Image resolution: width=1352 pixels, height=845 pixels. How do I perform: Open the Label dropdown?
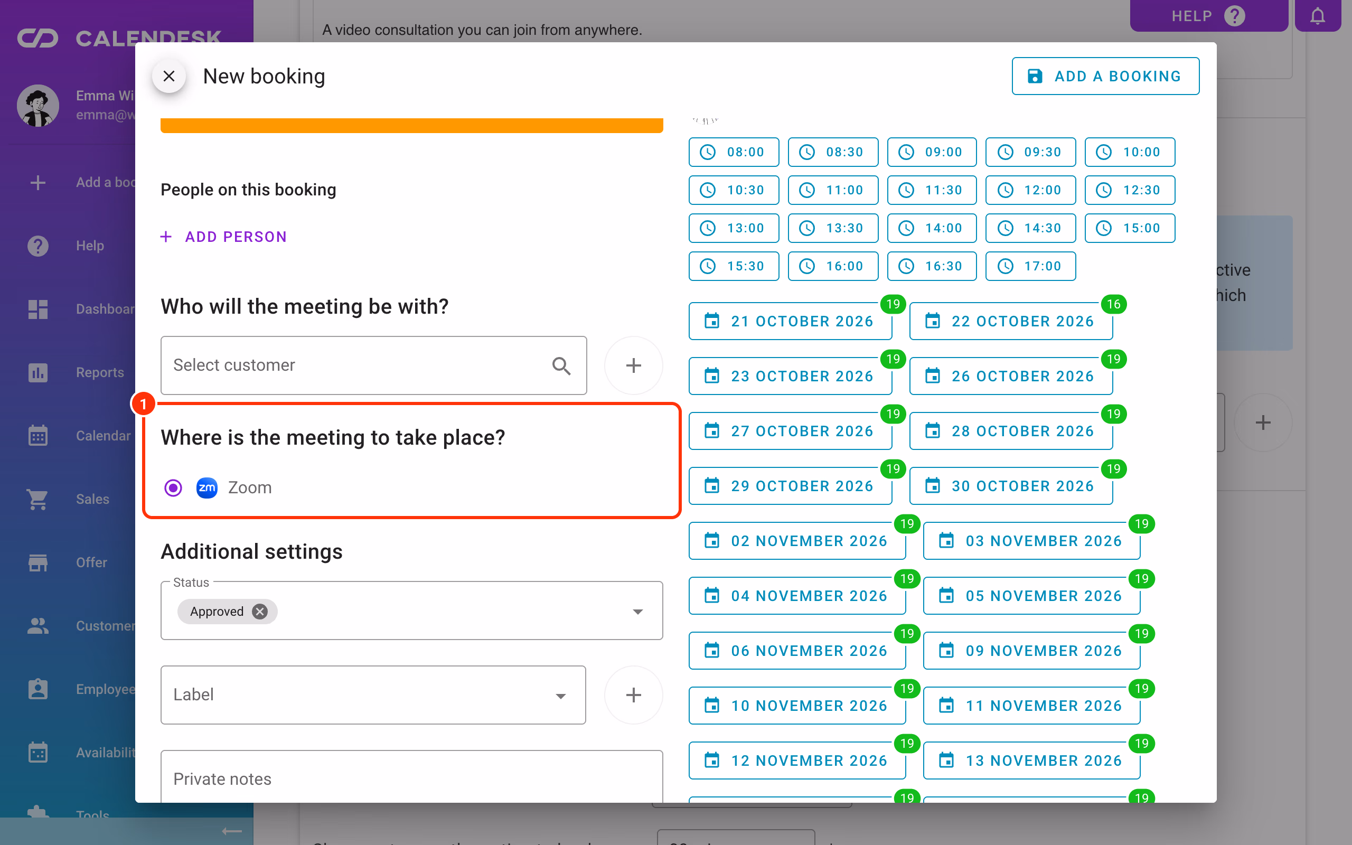(373, 694)
